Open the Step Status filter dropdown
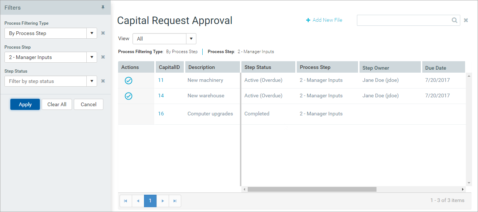The image size is (478, 212). click(92, 81)
